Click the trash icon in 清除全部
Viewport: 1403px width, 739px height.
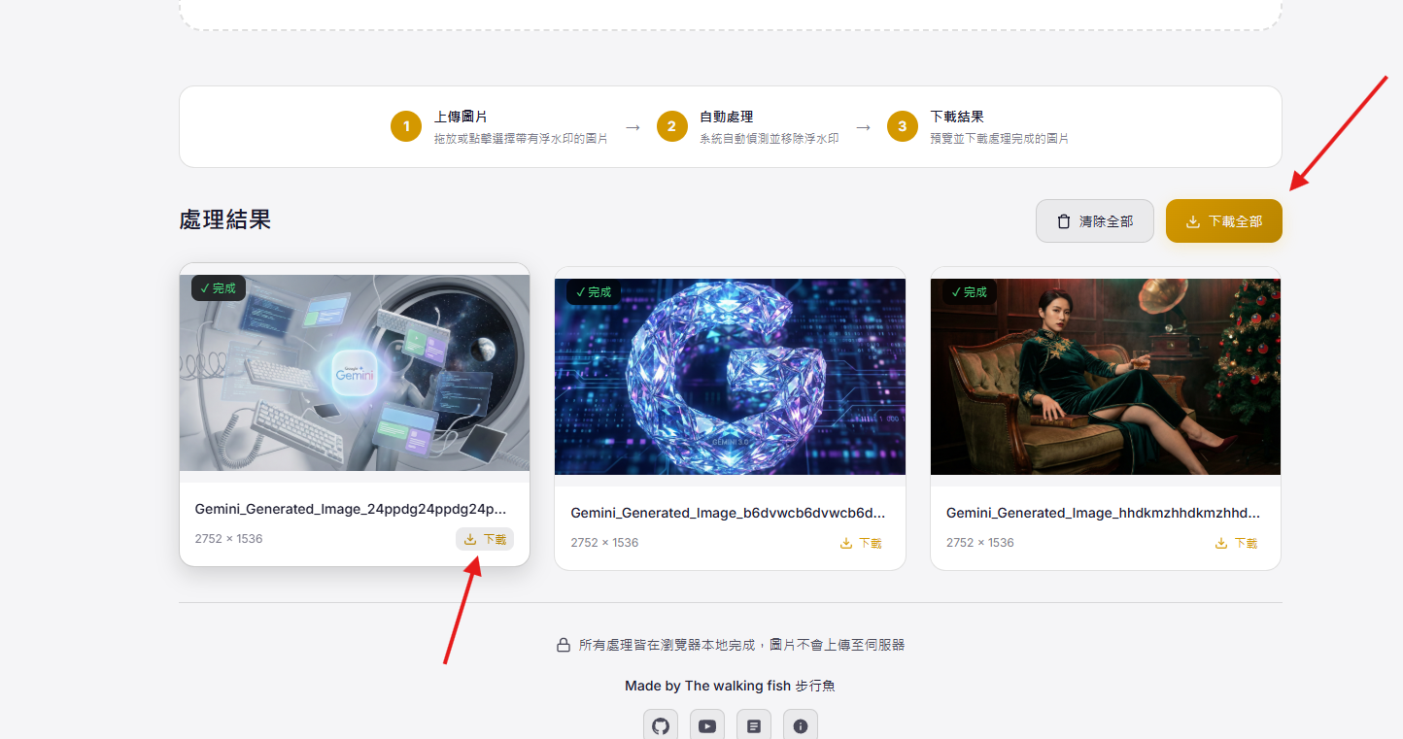(1064, 221)
